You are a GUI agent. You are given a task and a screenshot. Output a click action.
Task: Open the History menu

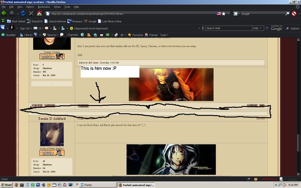tap(30, 7)
